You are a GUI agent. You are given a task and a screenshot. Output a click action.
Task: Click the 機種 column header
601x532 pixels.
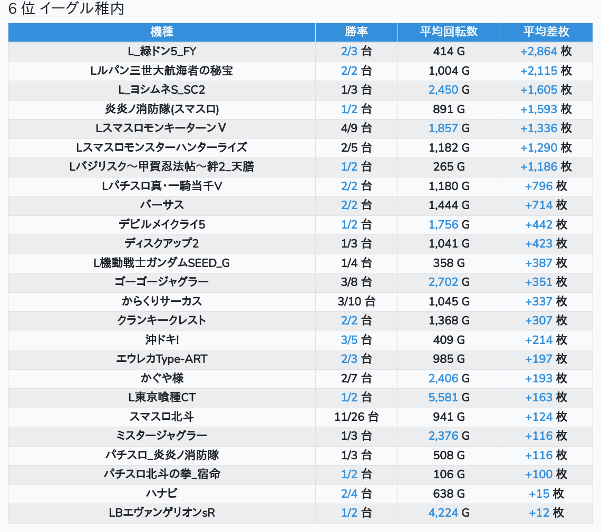tap(162, 32)
